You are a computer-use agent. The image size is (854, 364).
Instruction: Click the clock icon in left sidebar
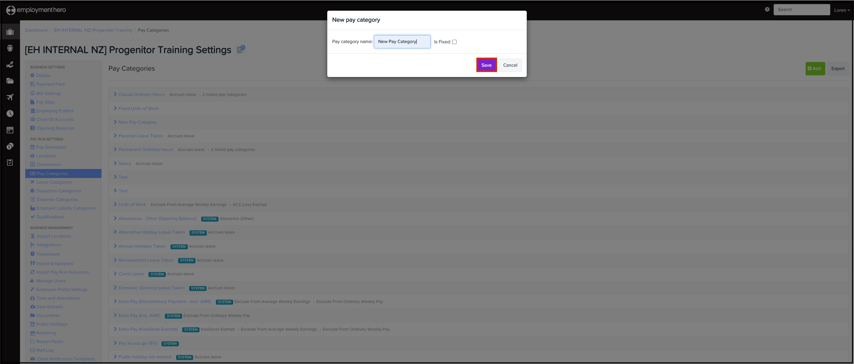pyautogui.click(x=10, y=113)
